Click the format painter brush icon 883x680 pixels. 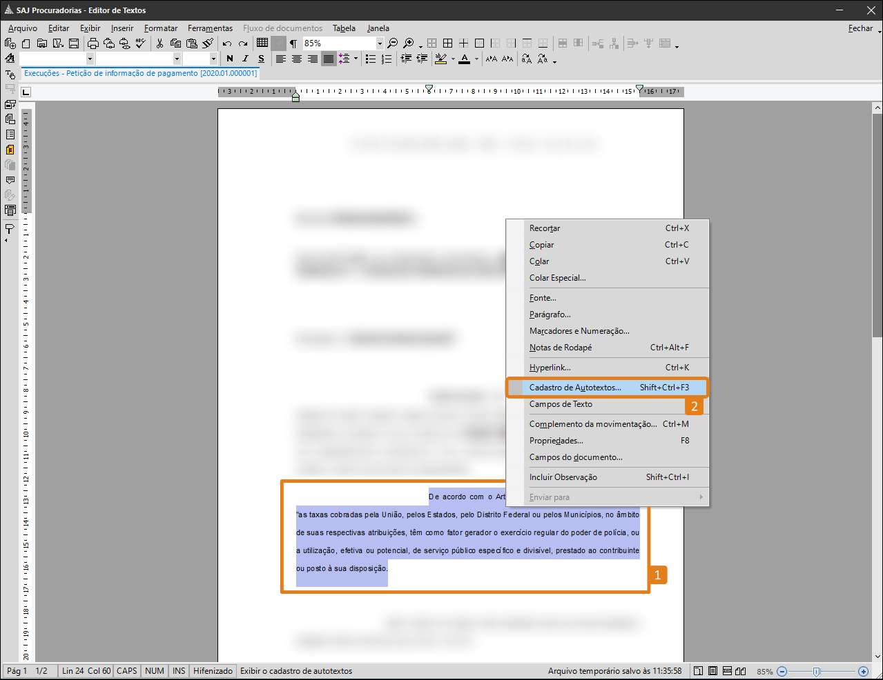(208, 43)
